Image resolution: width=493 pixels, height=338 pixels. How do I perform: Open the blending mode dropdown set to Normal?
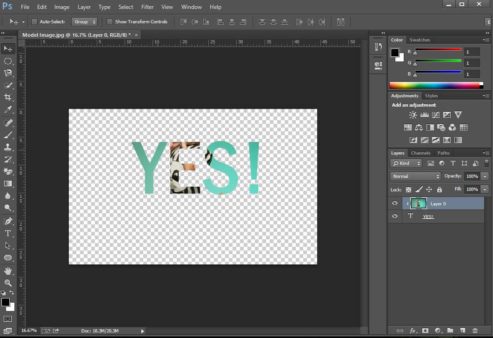click(x=414, y=176)
